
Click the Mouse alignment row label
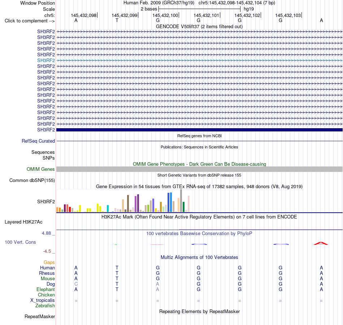[48, 279]
